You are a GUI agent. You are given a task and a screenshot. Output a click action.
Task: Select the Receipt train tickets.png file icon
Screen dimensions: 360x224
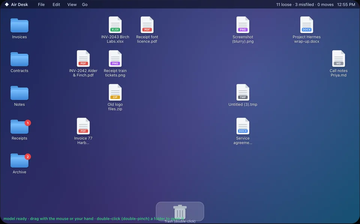115,58
